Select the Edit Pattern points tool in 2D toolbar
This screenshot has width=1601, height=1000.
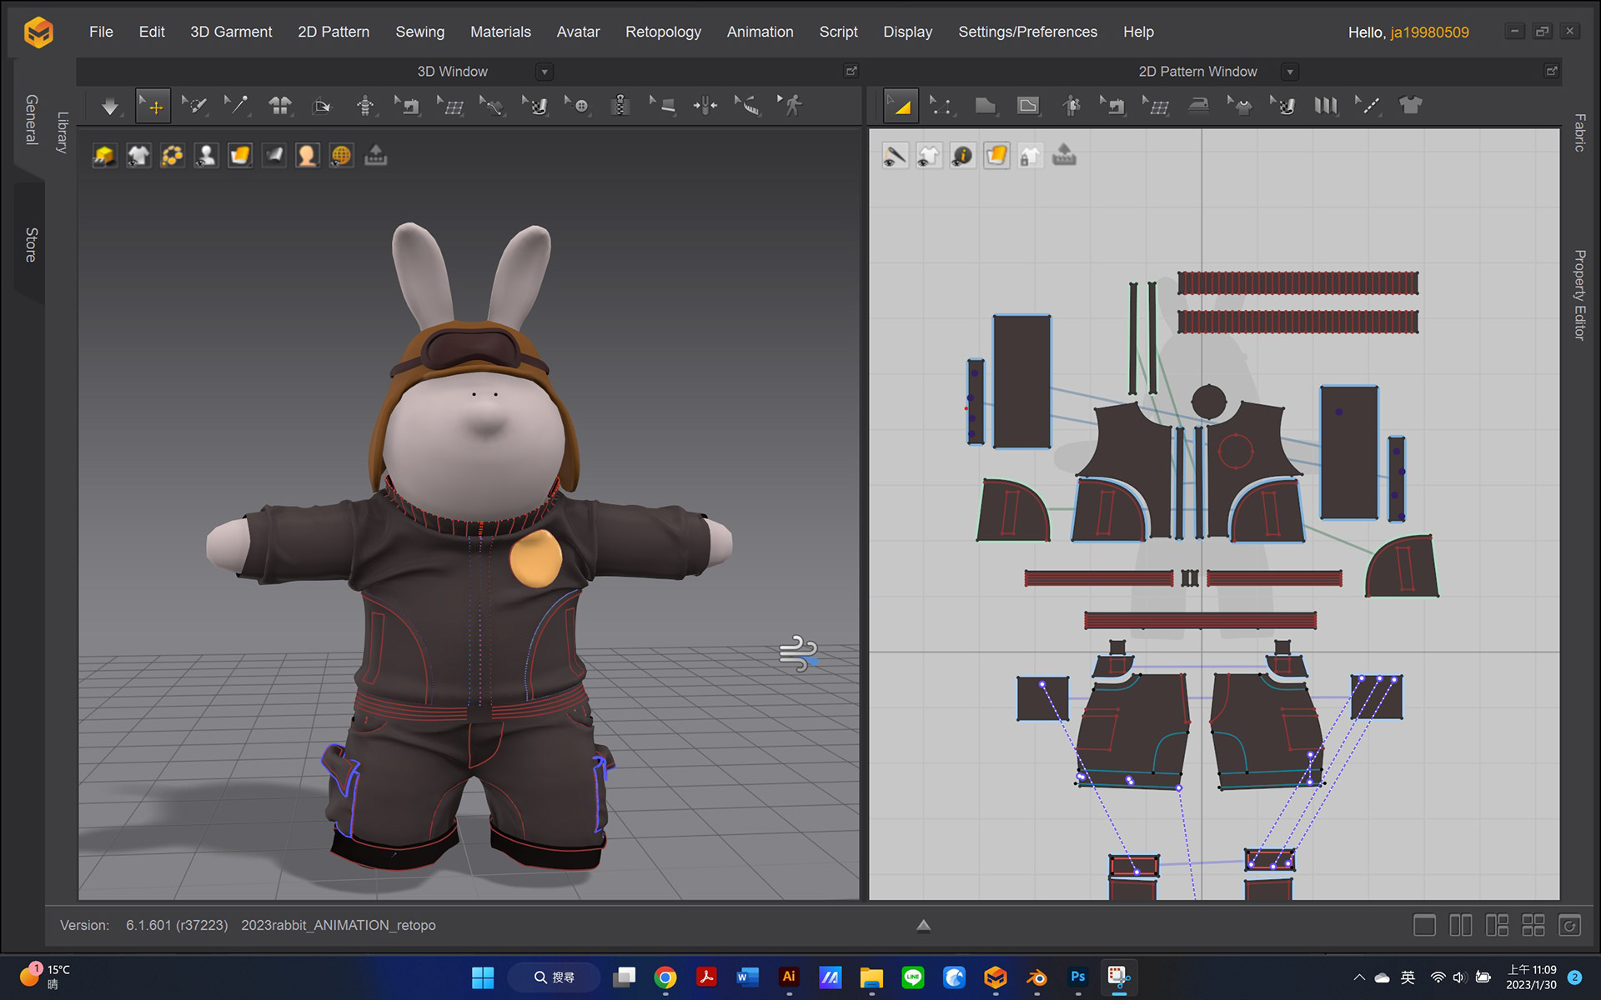pos(942,106)
